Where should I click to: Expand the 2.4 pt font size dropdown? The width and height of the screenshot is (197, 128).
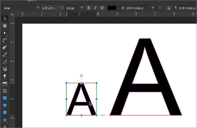tap(82, 8)
